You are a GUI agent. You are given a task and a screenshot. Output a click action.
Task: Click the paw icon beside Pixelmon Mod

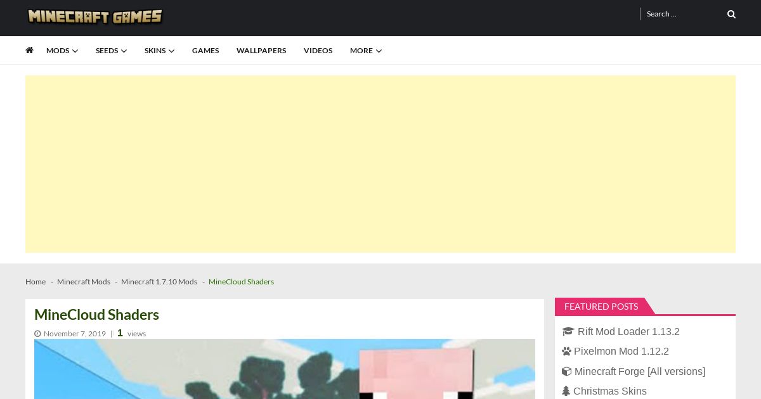click(566, 351)
